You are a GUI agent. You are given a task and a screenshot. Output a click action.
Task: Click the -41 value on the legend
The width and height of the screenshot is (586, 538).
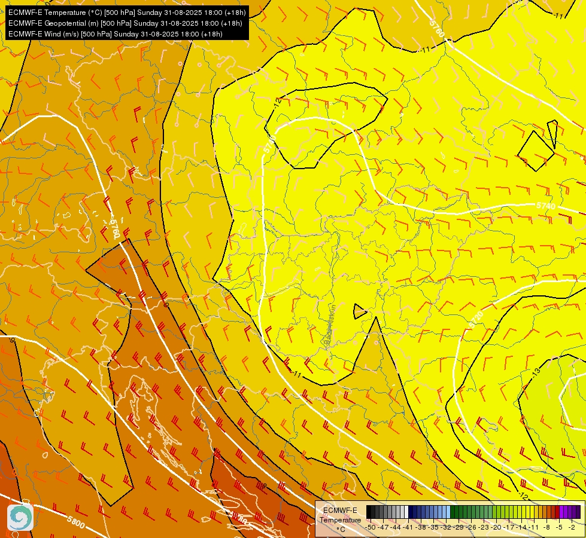(x=408, y=527)
